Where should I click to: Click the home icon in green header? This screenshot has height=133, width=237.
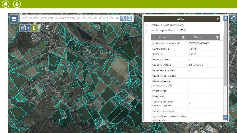point(5,4)
